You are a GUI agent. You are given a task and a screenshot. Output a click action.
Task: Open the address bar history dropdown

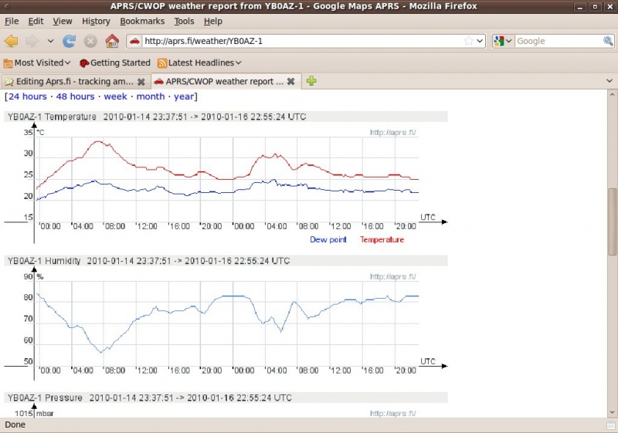[x=480, y=41]
